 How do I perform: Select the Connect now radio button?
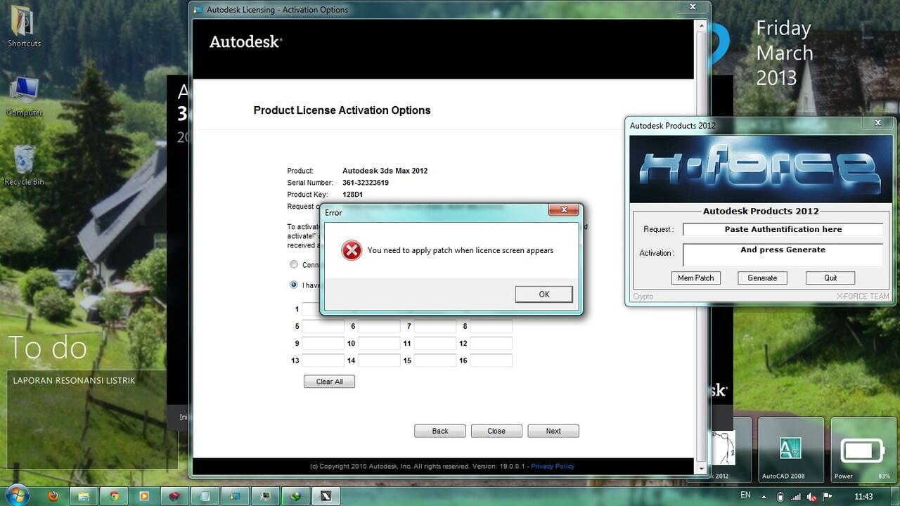pos(294,264)
